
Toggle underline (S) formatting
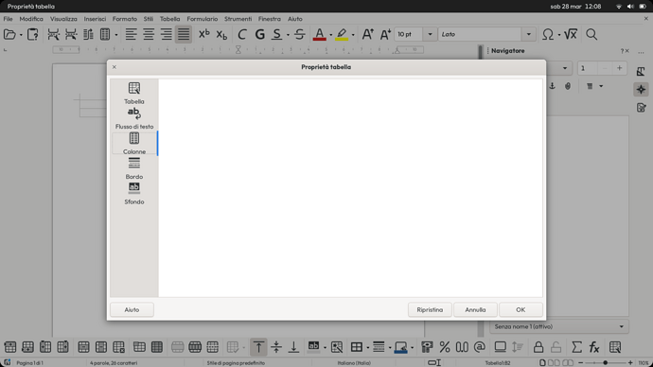277,34
